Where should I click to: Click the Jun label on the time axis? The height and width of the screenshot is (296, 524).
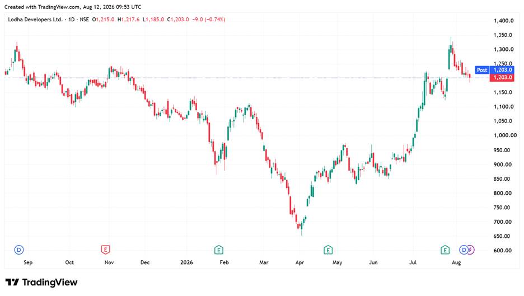[373, 262]
